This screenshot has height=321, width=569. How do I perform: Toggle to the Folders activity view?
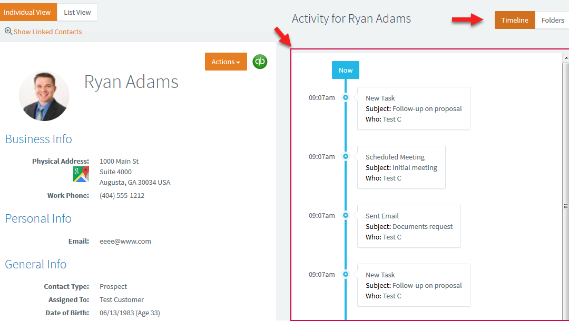tap(552, 20)
